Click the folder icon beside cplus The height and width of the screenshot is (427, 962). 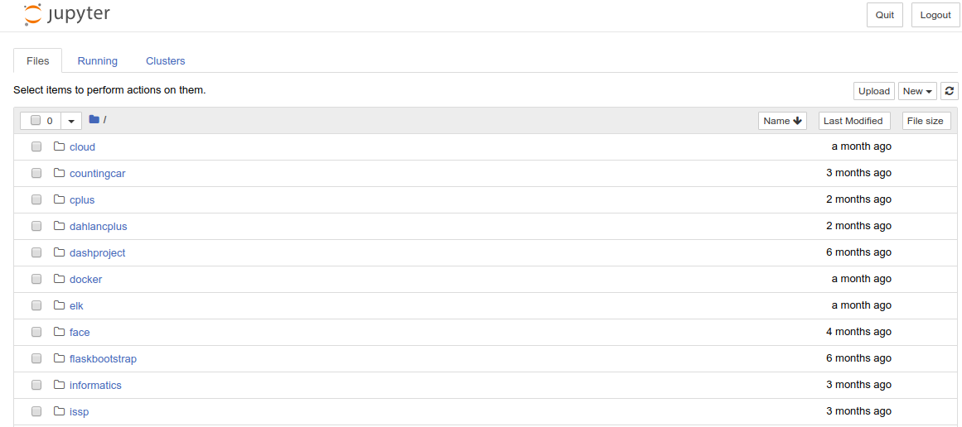[x=59, y=199]
